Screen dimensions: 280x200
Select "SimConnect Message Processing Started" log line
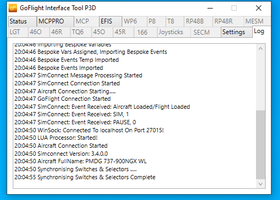point(78,75)
